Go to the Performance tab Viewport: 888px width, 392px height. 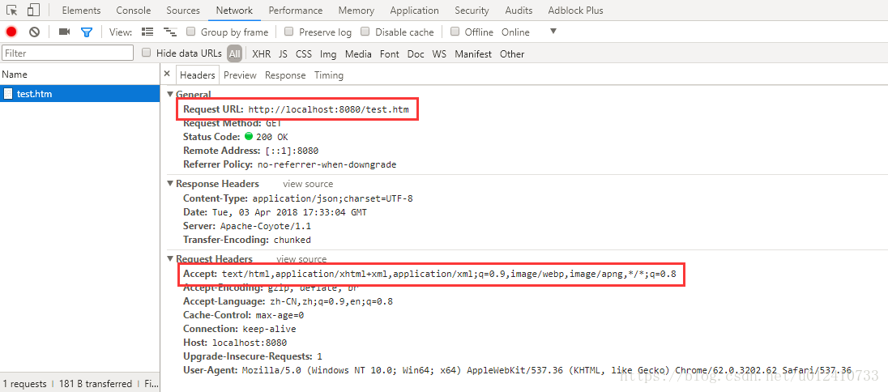(x=296, y=11)
